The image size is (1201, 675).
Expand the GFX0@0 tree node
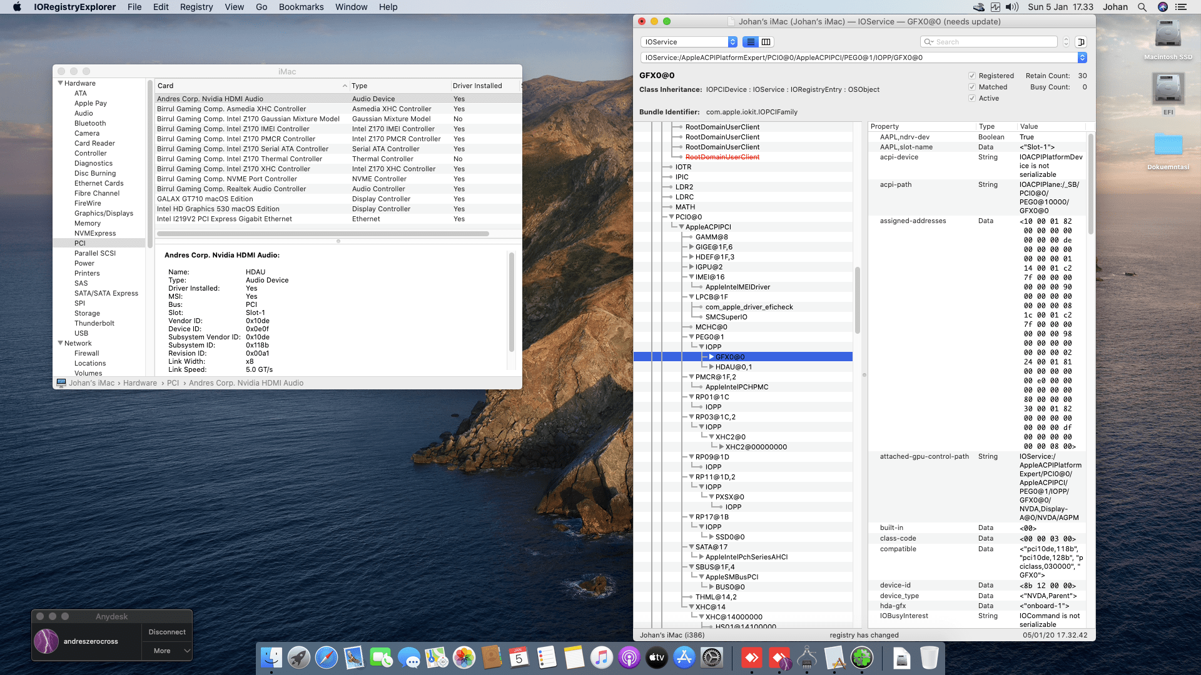[x=711, y=357]
